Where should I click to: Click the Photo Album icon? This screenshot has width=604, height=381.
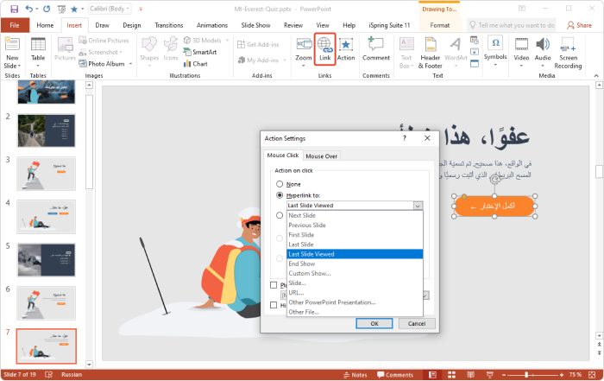point(83,64)
